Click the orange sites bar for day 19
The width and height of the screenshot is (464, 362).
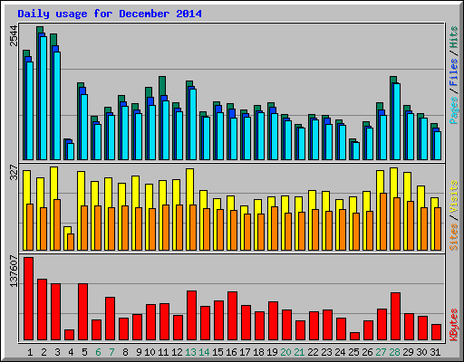275,228
